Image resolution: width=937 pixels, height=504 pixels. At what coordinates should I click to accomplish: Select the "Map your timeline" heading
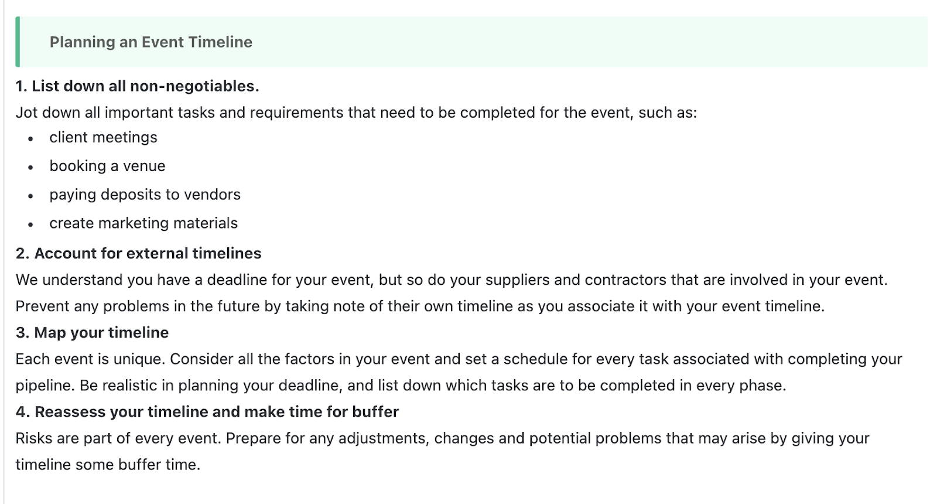[x=92, y=333]
